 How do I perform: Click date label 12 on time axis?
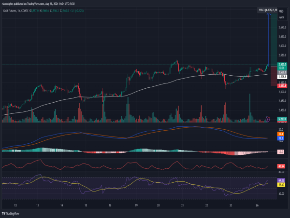[15, 205]
